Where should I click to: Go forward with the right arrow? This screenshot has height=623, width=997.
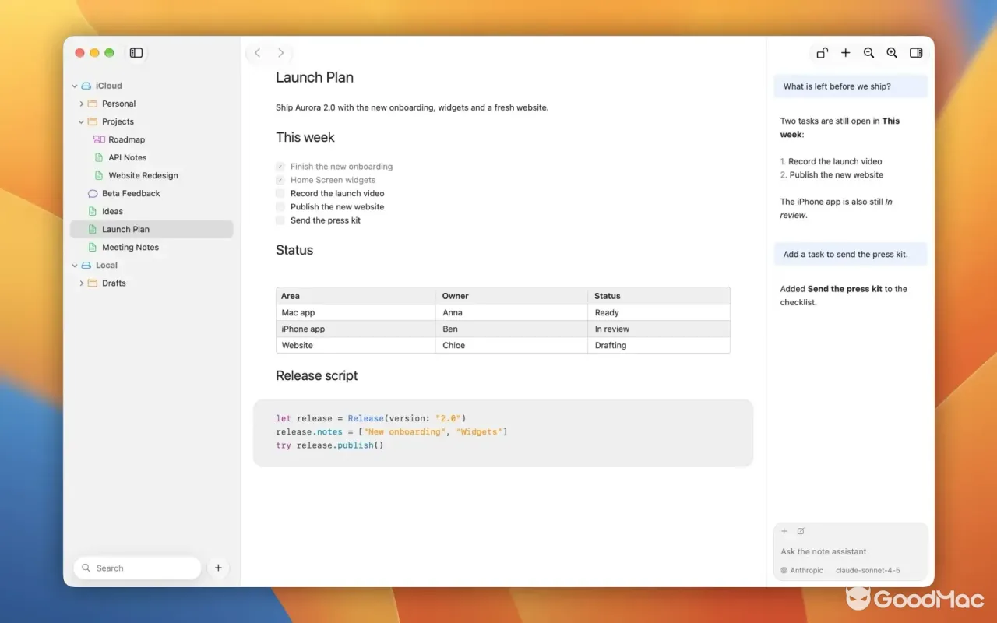[280, 53]
